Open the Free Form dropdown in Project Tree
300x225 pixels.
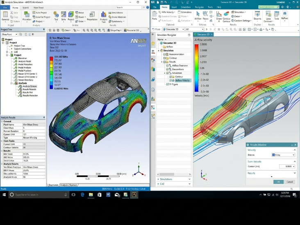click(x=9, y=34)
